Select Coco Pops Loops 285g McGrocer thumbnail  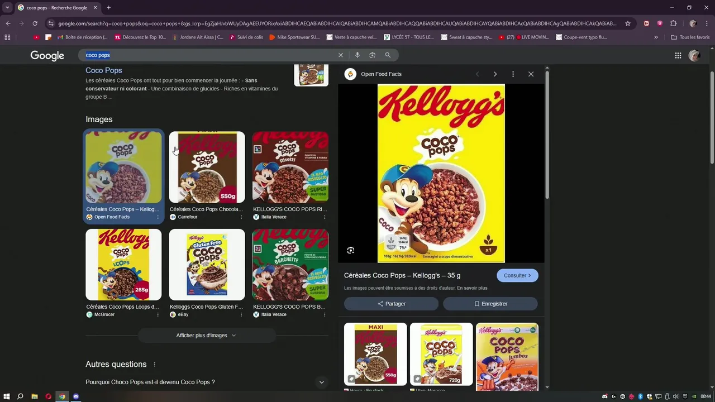[x=123, y=265]
